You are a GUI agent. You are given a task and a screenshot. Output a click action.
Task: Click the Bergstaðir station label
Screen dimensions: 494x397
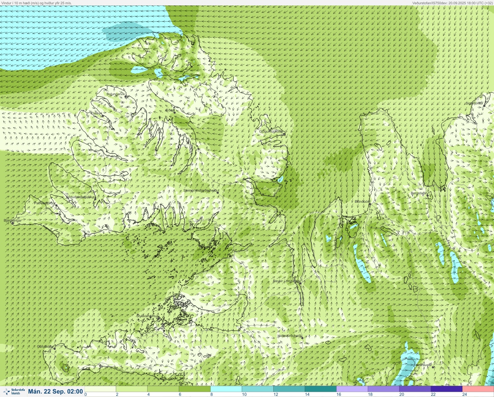click(418, 193)
